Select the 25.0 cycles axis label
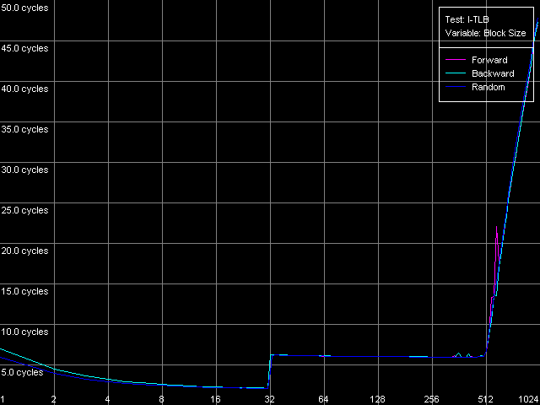 click(x=24, y=210)
